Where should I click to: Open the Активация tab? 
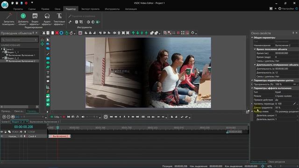pyautogui.click(x=131, y=9)
